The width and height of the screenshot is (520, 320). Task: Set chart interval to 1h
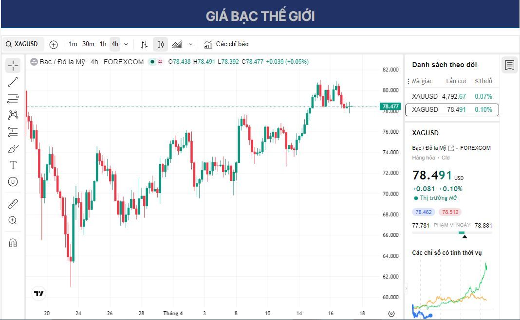[103, 44]
